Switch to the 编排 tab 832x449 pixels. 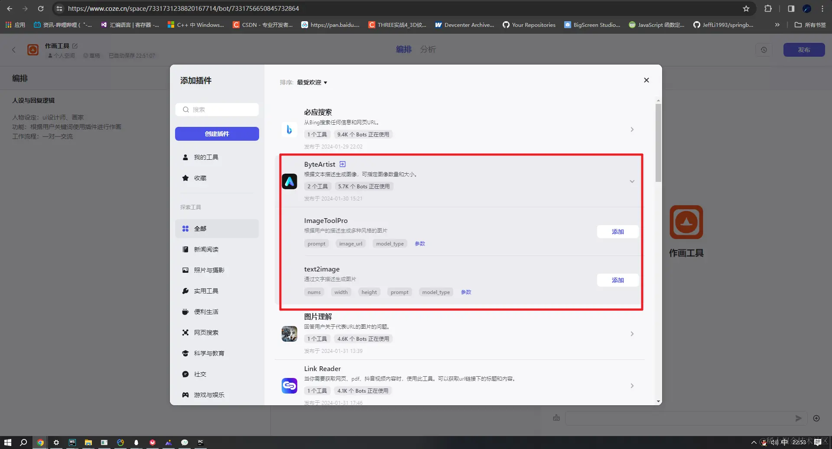pyautogui.click(x=403, y=49)
